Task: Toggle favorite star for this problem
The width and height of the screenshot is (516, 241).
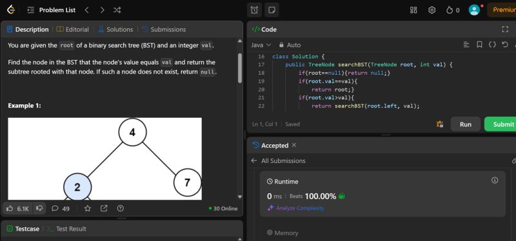Action: click(88, 208)
